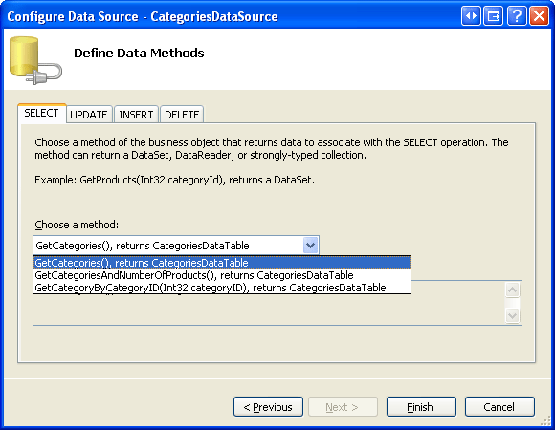Click the help question mark title bar icon

point(517,16)
